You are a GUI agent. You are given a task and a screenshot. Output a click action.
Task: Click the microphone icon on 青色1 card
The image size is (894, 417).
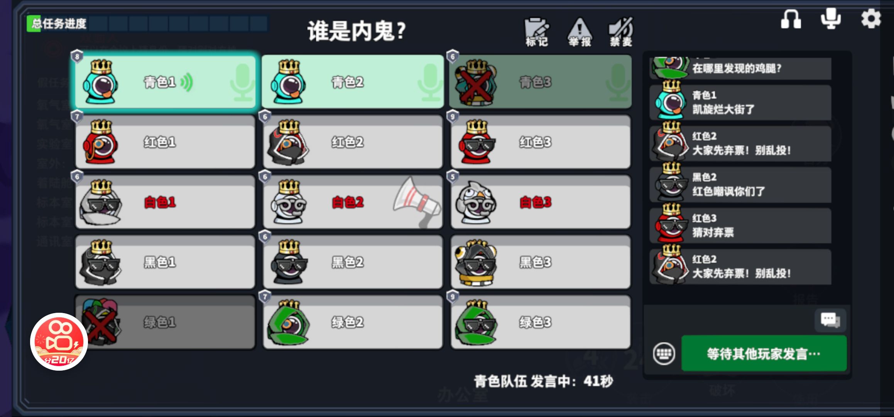pos(243,82)
